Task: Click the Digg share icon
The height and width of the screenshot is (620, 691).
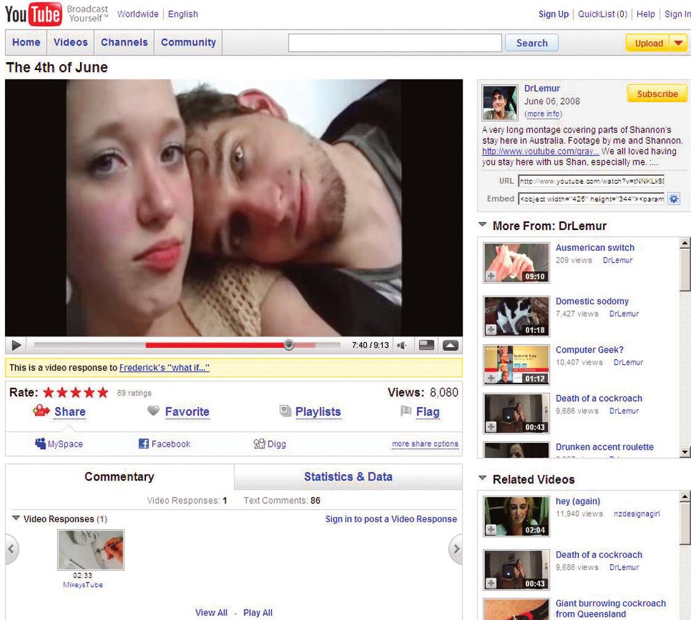Action: click(259, 443)
